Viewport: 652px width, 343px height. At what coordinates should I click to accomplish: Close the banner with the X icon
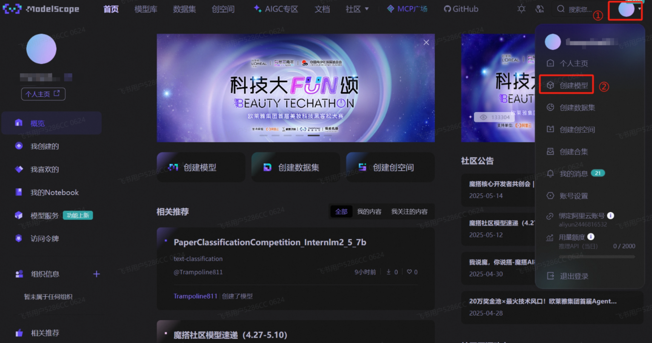tap(426, 43)
